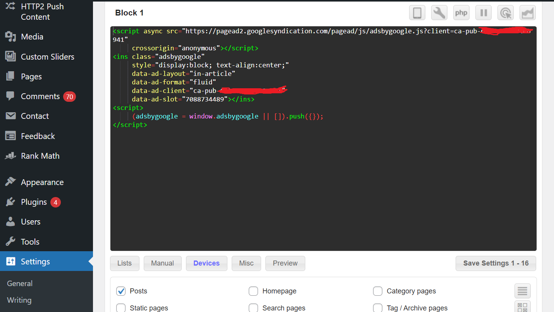This screenshot has height=312, width=554.
Task: Click the Block 1 heading
Action: coord(129,13)
